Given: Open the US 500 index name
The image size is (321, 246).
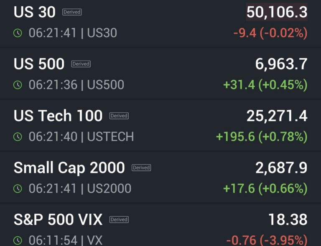Looking at the screenshot, I should 39,64.
